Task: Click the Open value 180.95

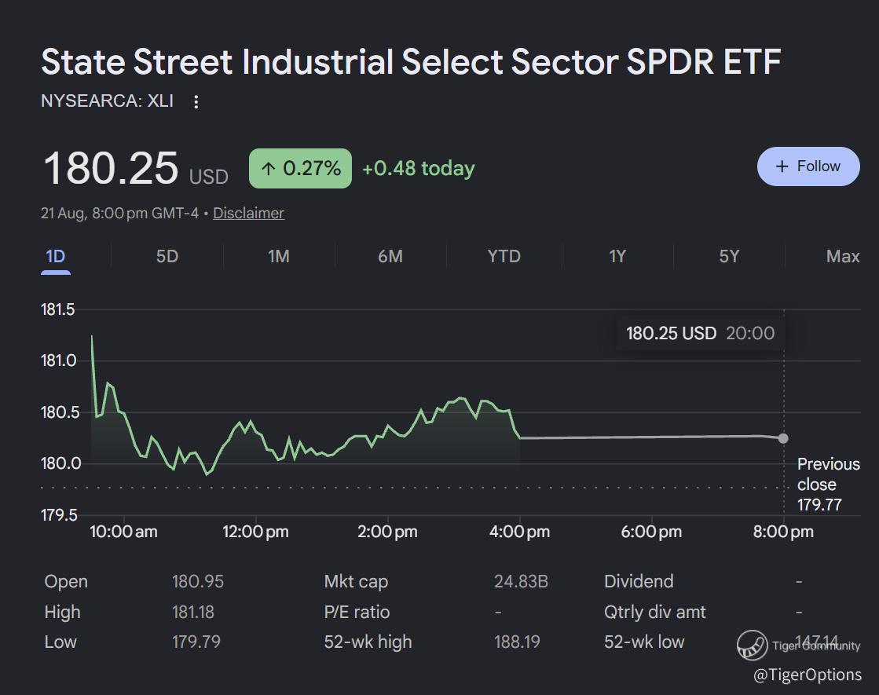Action: 197,581
